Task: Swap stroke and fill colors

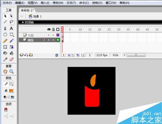Action: [x=13, y=97]
